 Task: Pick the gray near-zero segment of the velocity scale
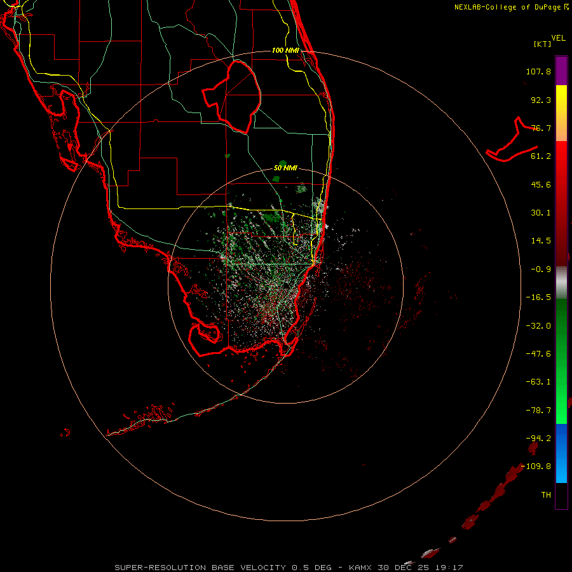tap(561, 282)
